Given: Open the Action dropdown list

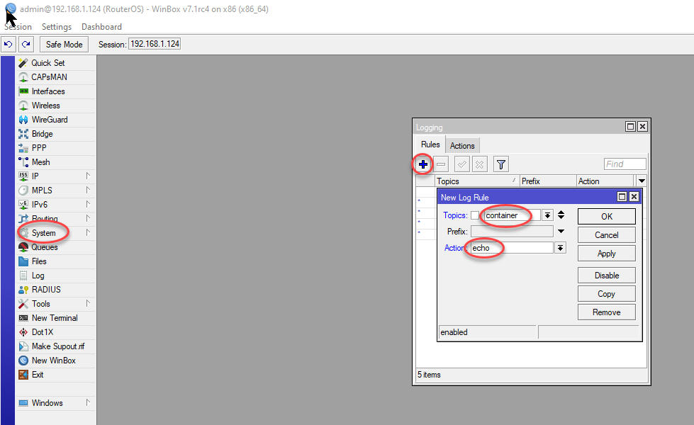Looking at the screenshot, I should click(560, 248).
